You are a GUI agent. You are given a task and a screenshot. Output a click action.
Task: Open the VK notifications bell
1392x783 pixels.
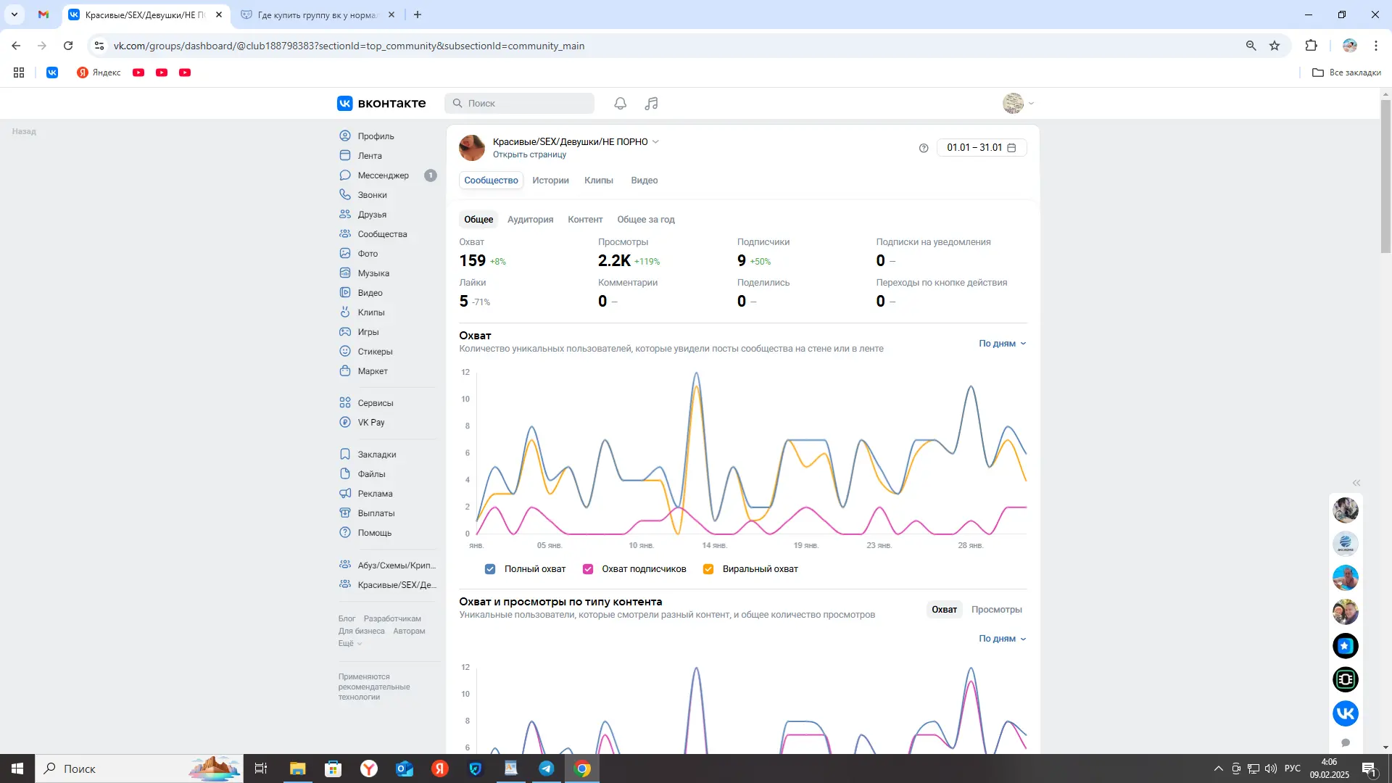click(x=620, y=104)
